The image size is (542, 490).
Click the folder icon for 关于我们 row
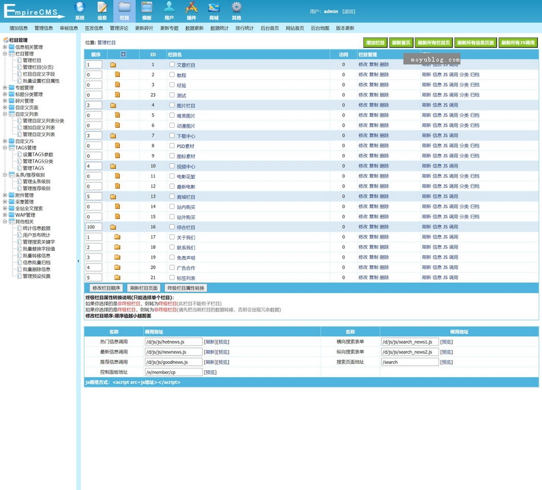[x=117, y=237]
